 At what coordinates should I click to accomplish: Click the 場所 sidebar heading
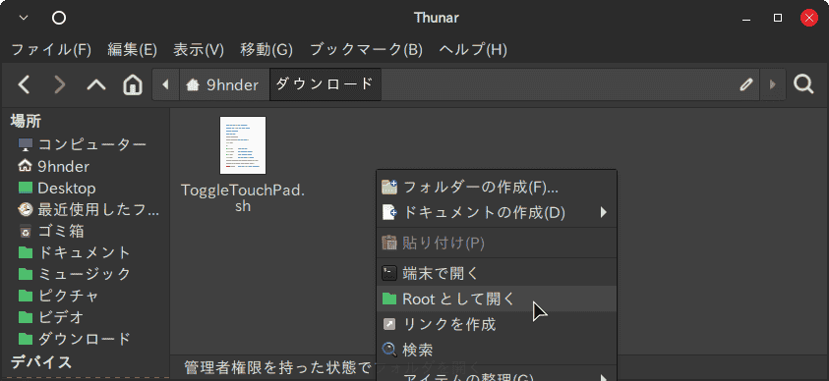(26, 122)
